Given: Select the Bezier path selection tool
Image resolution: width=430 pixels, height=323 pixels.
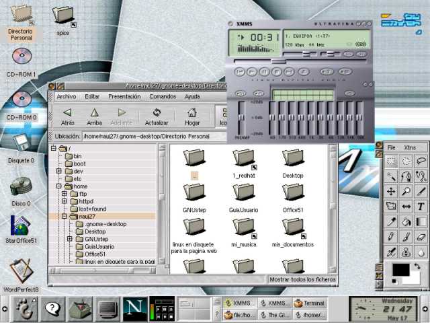Looking at the screenshot, I should click(x=406, y=176).
